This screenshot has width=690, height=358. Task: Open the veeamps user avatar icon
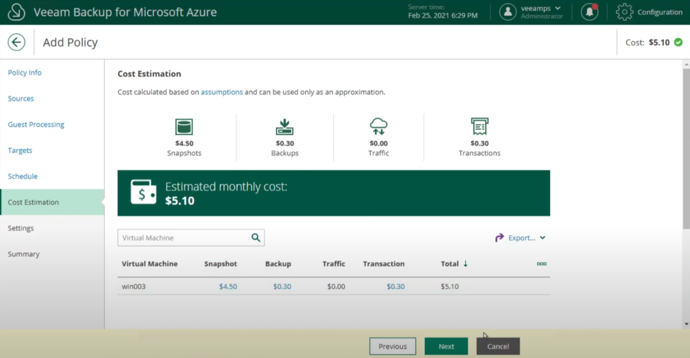(x=508, y=12)
